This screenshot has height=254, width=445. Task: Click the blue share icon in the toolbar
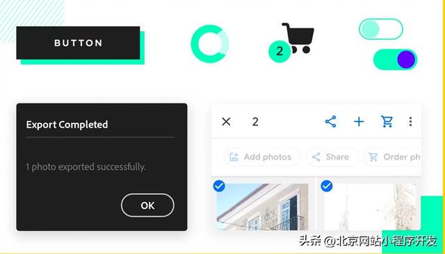(x=331, y=121)
